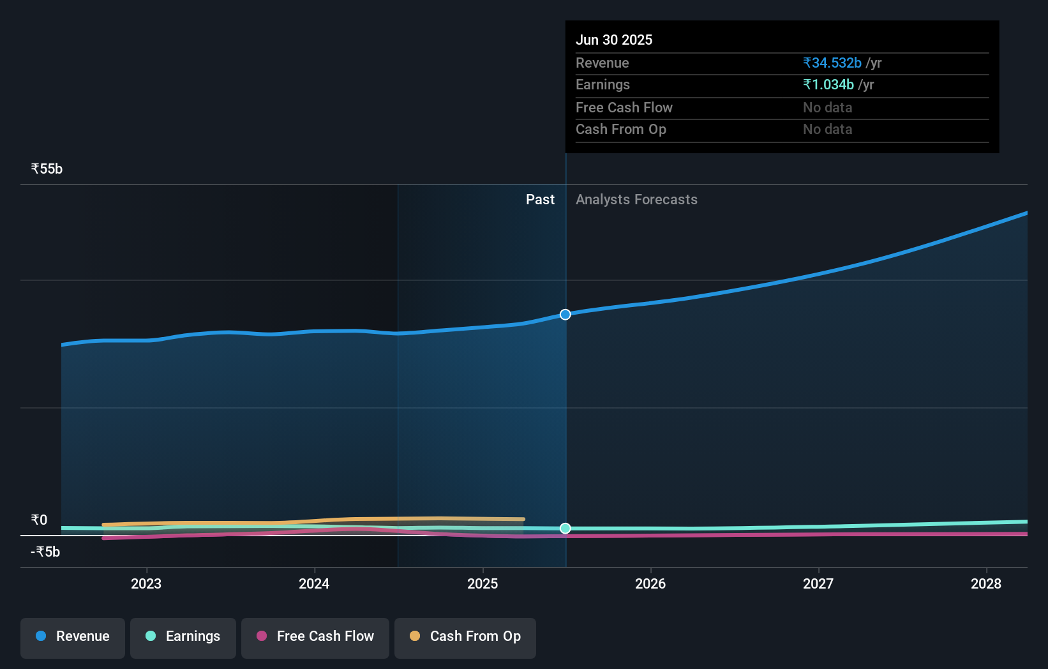Viewport: 1048px width, 669px height.
Task: Click the Earnings value in the tooltip
Action: (828, 84)
